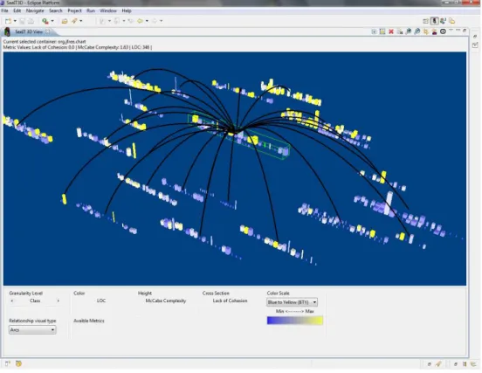
Task: Open the Relationship visual type Arcs dropdown
Action: coord(32,330)
